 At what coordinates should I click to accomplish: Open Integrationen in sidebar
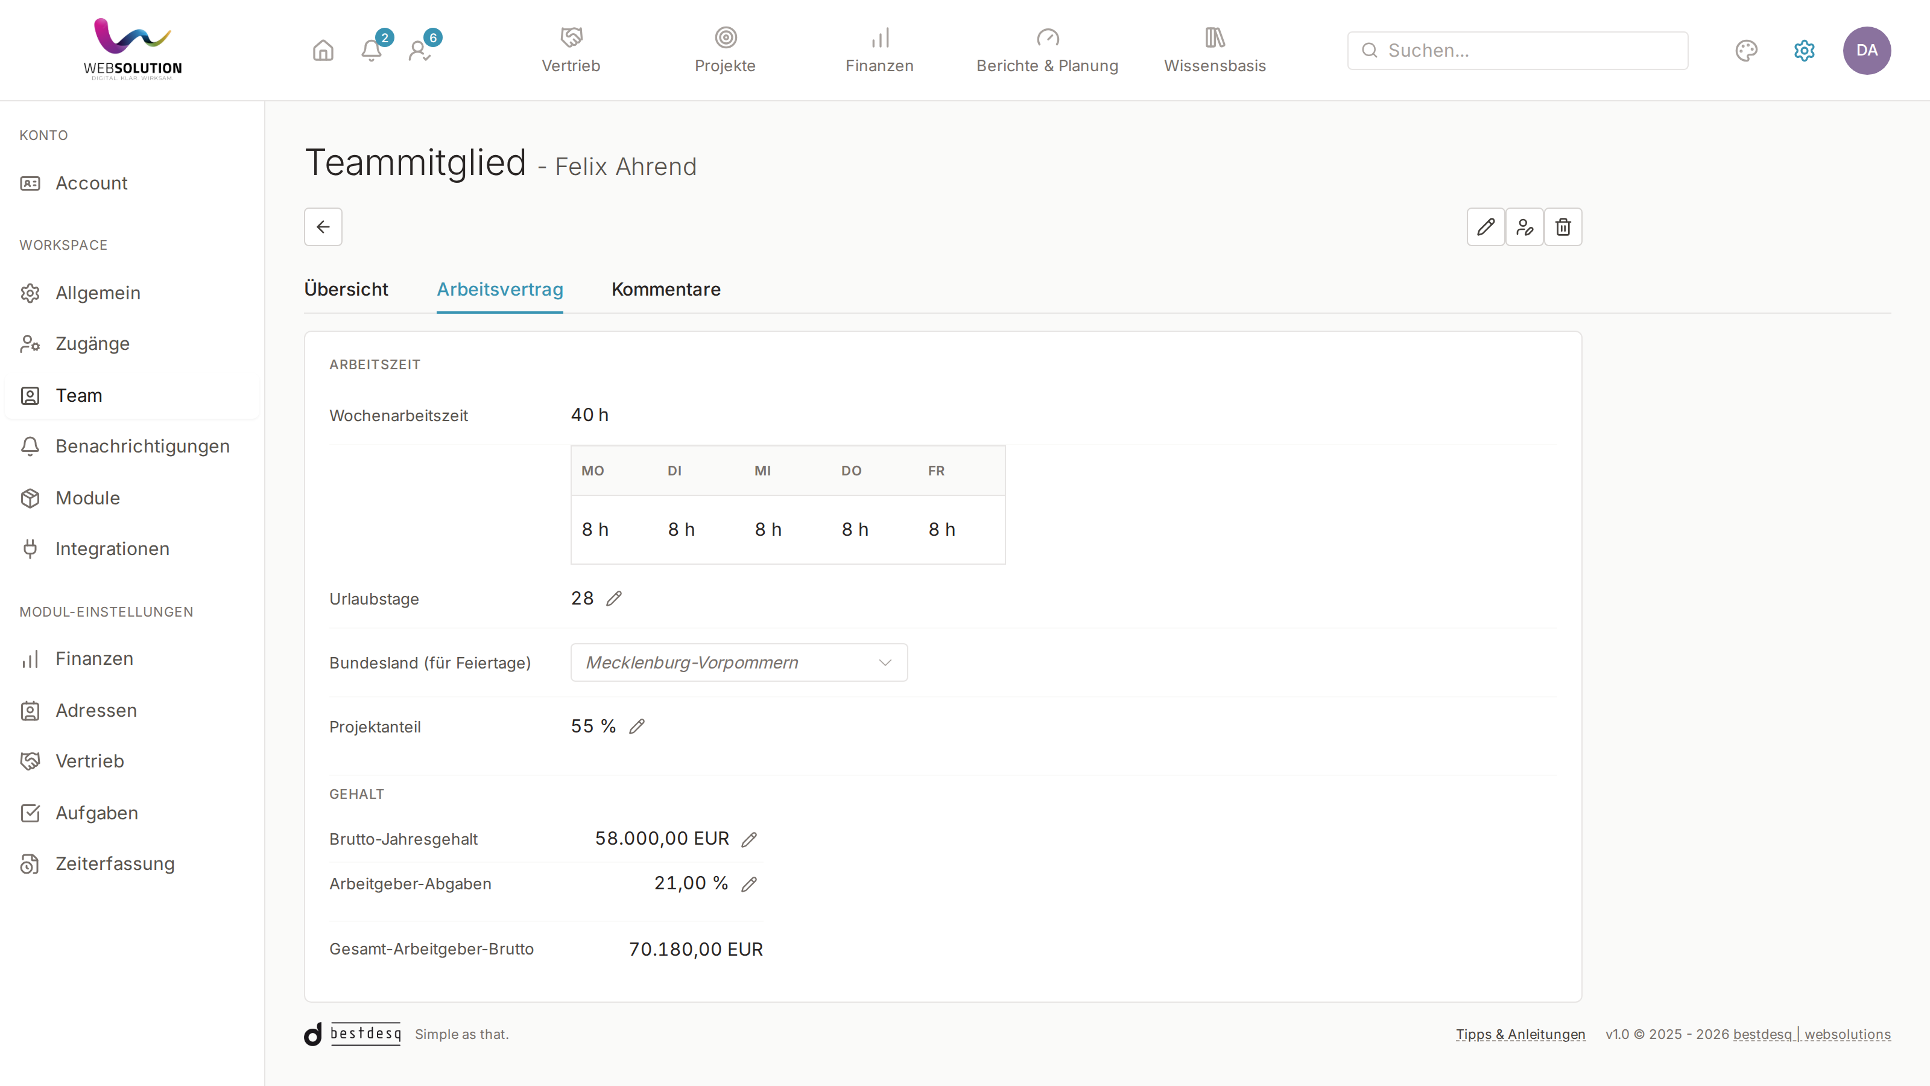132,548
